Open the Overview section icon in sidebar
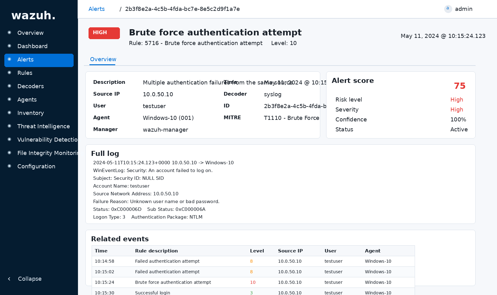 pyautogui.click(x=9, y=33)
